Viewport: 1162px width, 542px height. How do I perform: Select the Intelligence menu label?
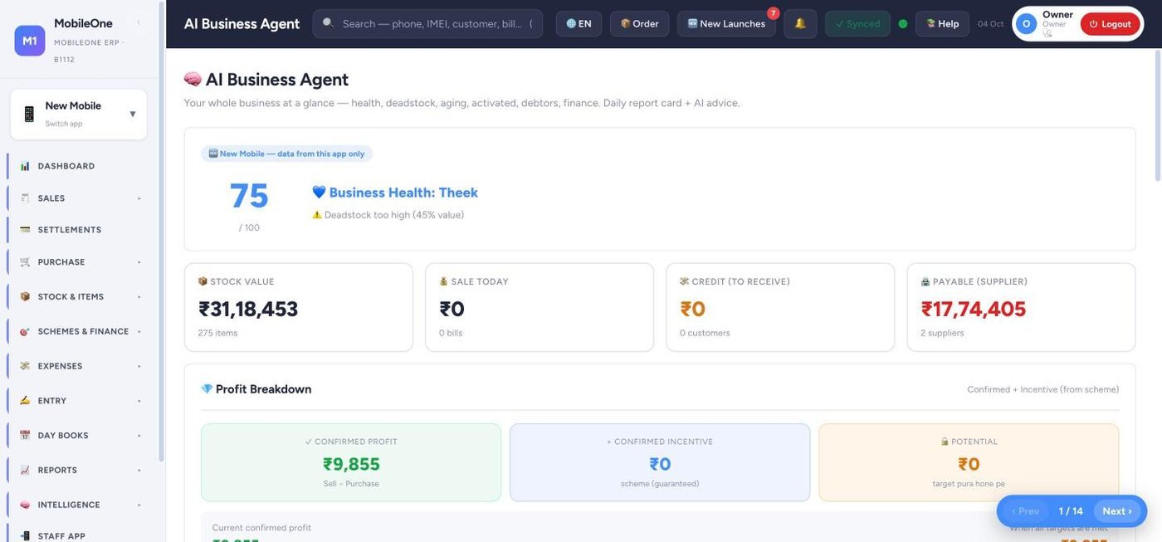(69, 505)
